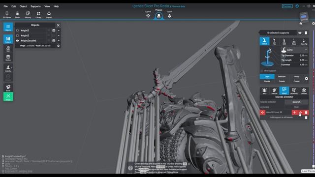Click Add support to all islands
Screen dimensions: 315x177
pyautogui.click(x=281, y=118)
